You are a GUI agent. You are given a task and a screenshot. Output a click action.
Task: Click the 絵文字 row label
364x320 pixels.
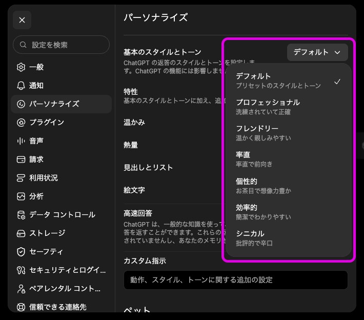pos(134,190)
